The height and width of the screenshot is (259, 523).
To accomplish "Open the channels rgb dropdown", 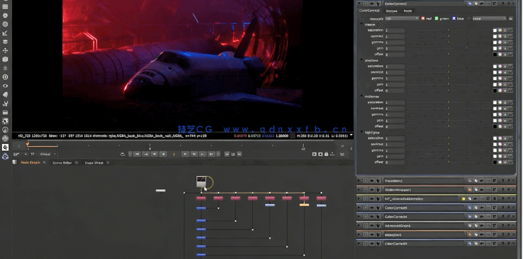I will pyautogui.click(x=402, y=18).
